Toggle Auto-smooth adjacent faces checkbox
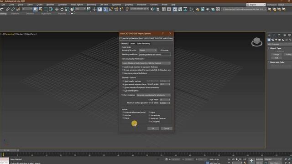This screenshot has height=164, width=292. point(123,84)
